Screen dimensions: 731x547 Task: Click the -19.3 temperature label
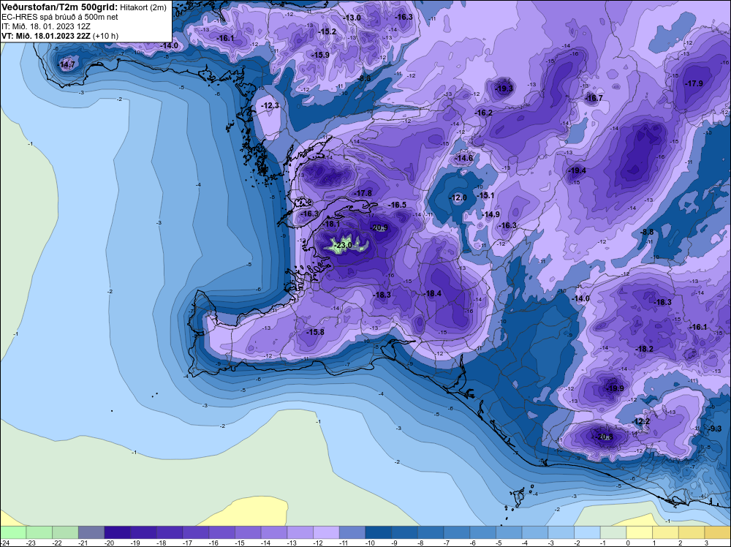click(504, 88)
